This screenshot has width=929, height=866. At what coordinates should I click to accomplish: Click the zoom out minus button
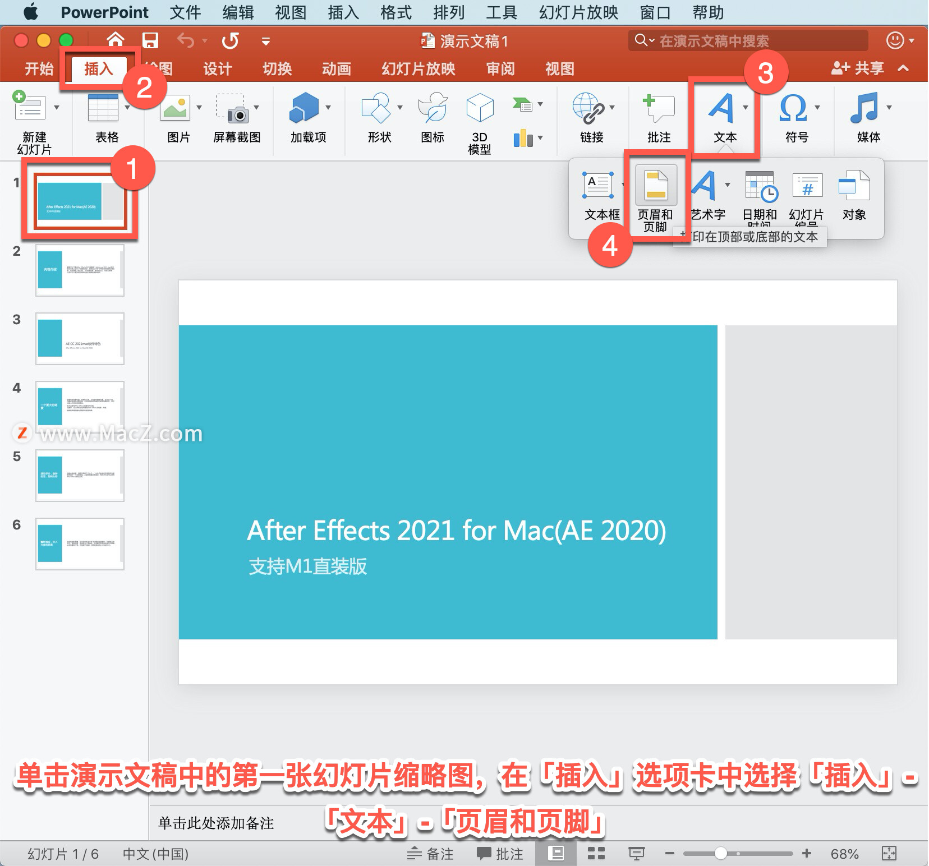[669, 854]
